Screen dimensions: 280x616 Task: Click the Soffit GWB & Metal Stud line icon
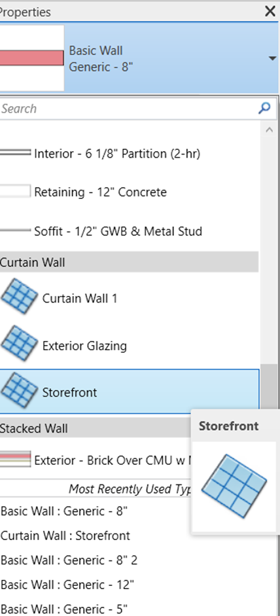pyautogui.click(x=15, y=230)
